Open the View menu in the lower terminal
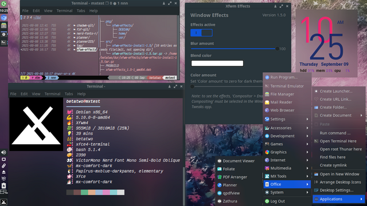 (x=36, y=94)
